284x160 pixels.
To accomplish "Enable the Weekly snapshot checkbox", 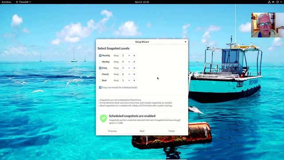I will pyautogui.click(x=100, y=62).
